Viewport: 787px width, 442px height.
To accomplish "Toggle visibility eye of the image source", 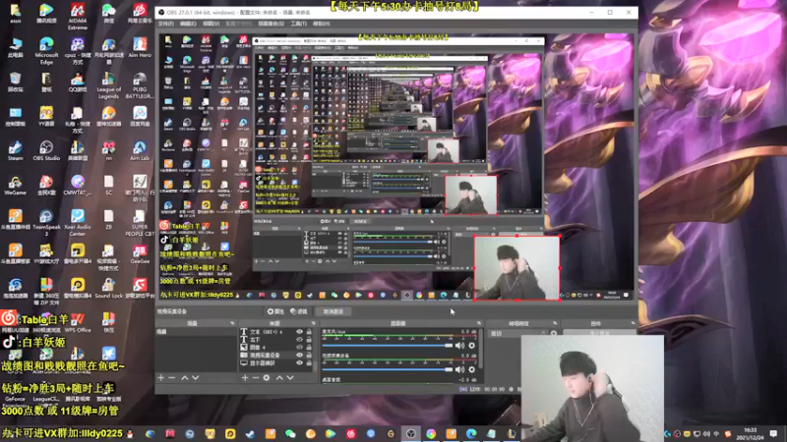I will point(300,347).
